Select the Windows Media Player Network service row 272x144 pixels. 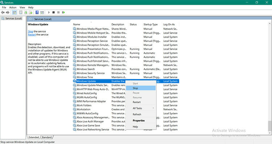[x=126, y=29]
